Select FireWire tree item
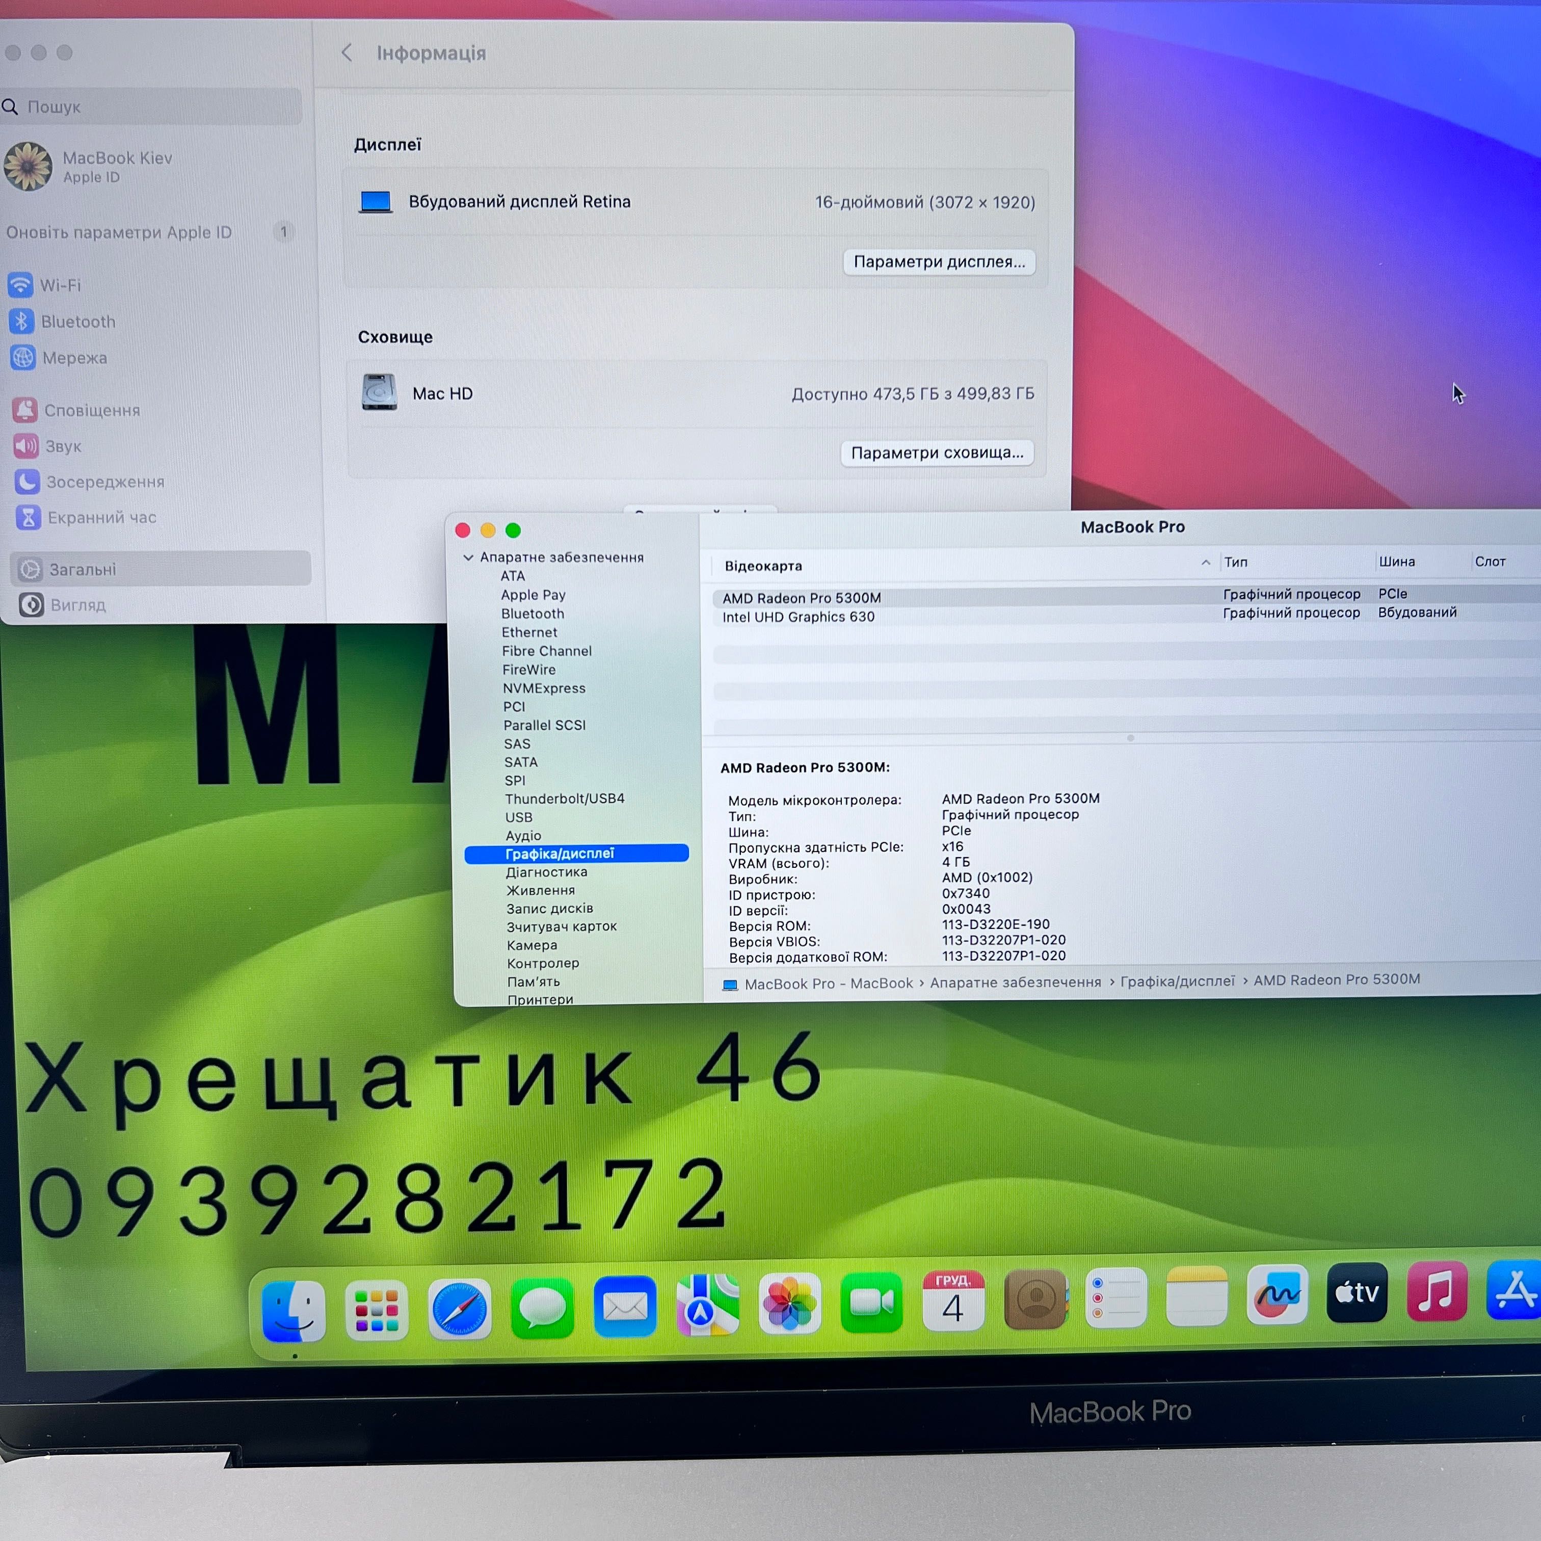Image resolution: width=1541 pixels, height=1541 pixels. 529,670
